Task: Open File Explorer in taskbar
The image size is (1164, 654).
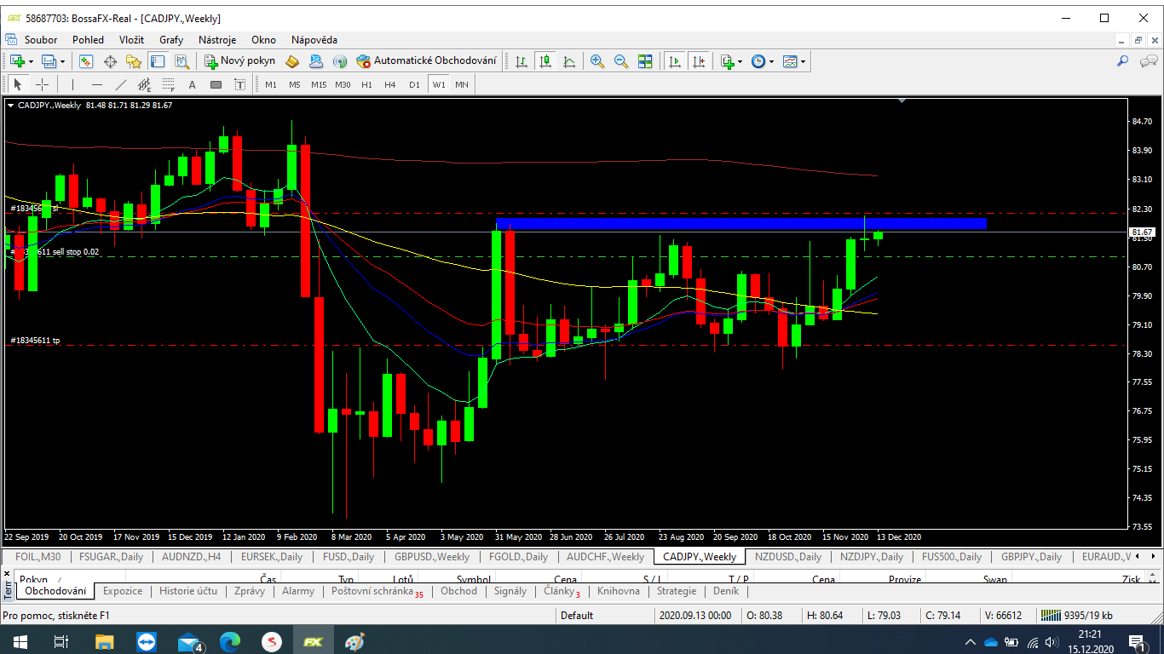Action: tap(104, 641)
